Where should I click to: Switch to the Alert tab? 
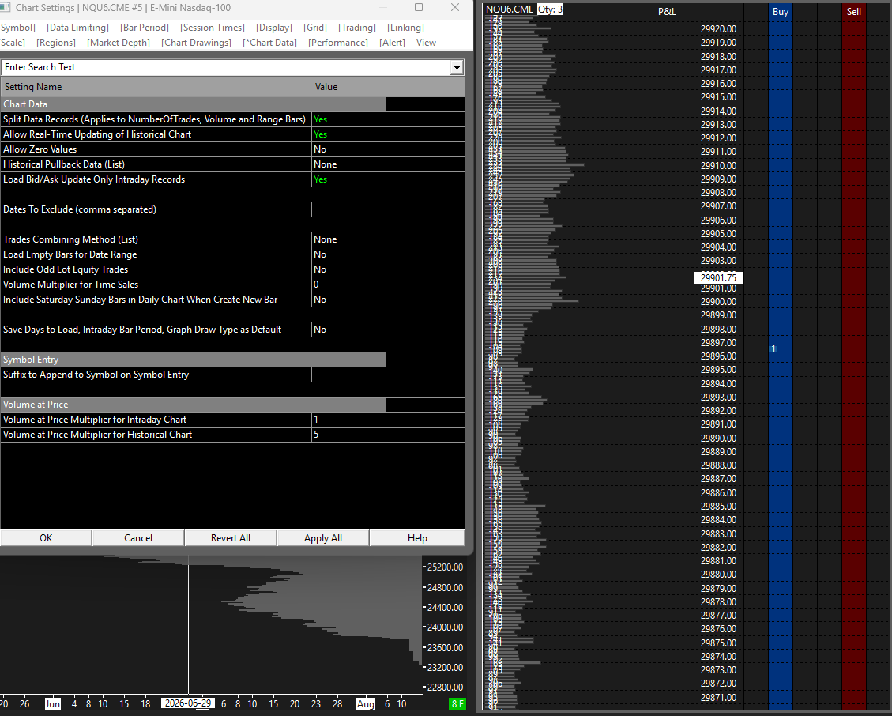(x=392, y=43)
